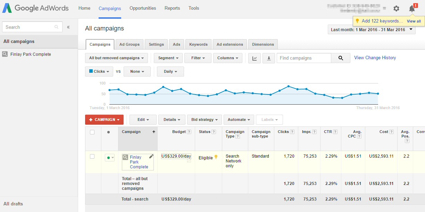Open the Clicks metric dropdown
Image resolution: width=425 pixels, height=212 pixels.
(x=99, y=72)
